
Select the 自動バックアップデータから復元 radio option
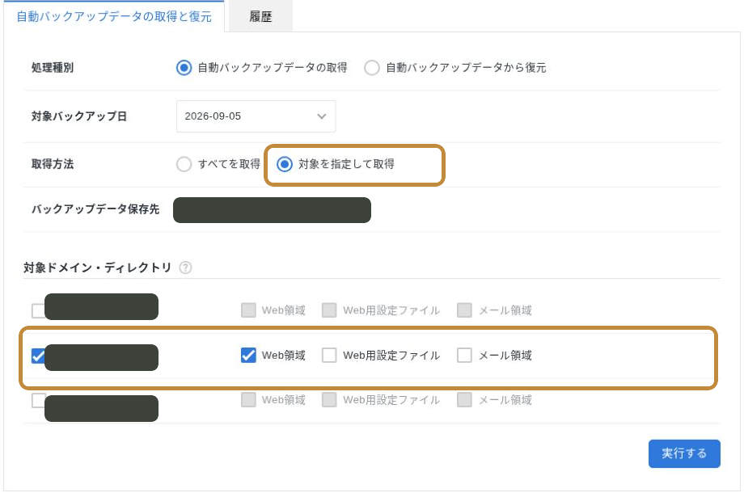[x=372, y=68]
